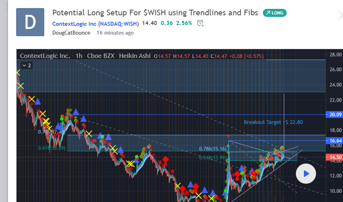This screenshot has width=343, height=202.
Task: Click the ContextLogic Inc. chart legend title
Action: pyautogui.click(x=45, y=56)
